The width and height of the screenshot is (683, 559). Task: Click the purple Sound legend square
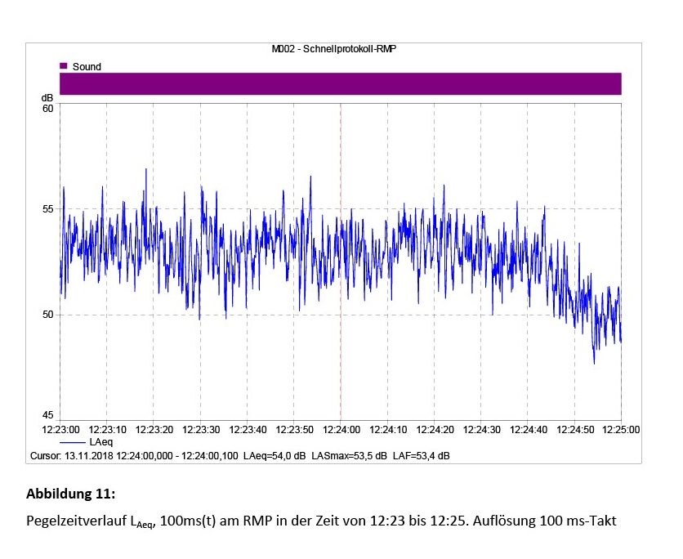click(x=63, y=66)
